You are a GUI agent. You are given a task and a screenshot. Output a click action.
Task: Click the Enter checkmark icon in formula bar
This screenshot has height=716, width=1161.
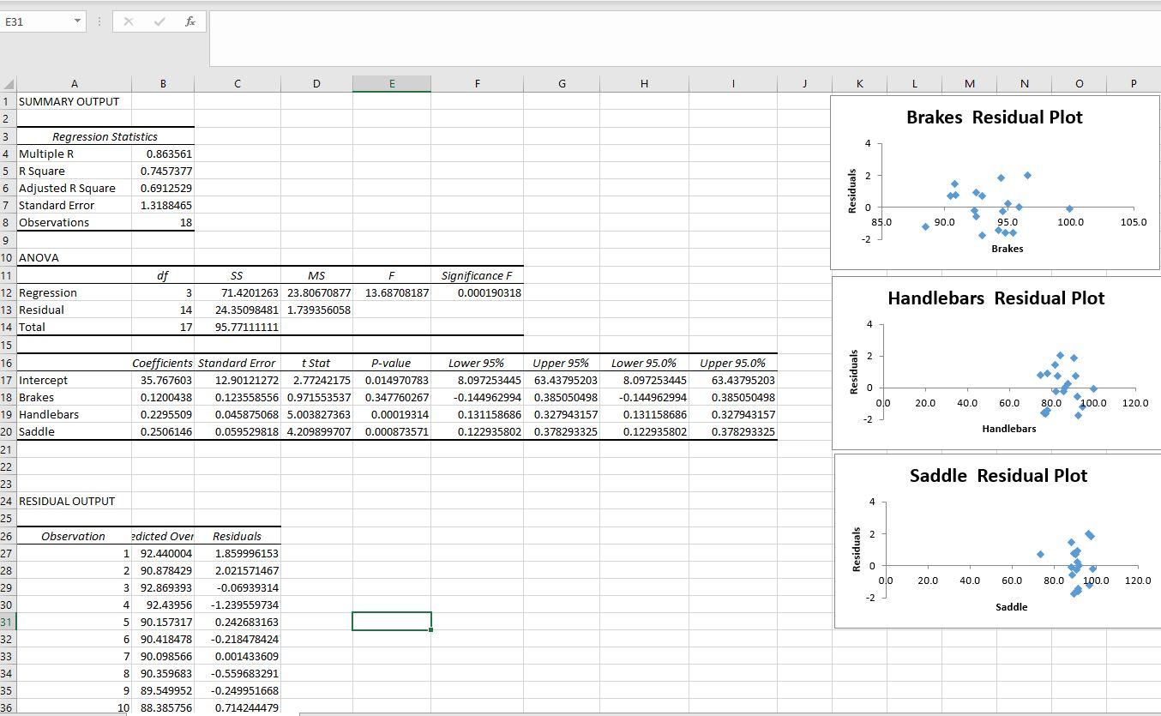point(159,21)
